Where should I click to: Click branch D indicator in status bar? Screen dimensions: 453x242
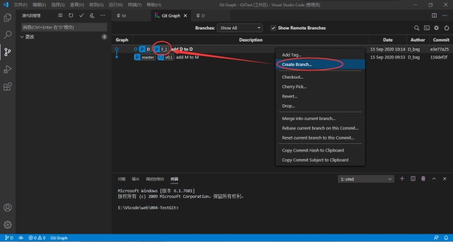[9, 238]
